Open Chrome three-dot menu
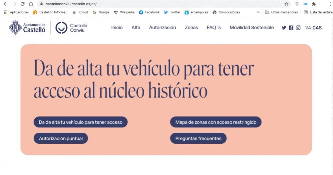 (x=330, y=4)
